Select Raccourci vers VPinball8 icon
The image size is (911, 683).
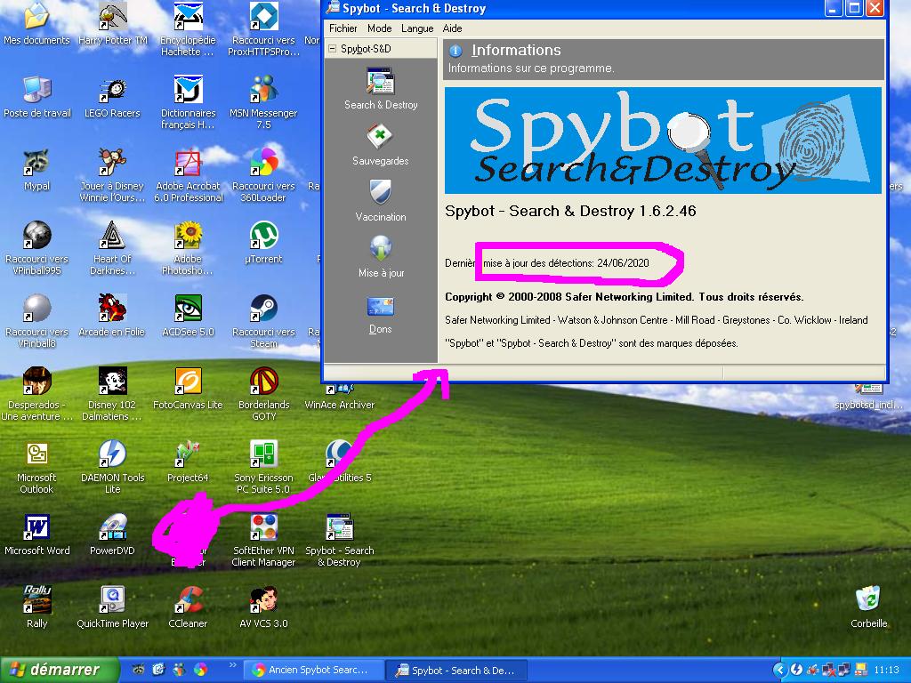(x=36, y=321)
